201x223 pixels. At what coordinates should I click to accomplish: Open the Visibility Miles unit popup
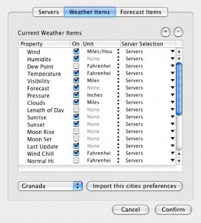pyautogui.click(x=104, y=80)
